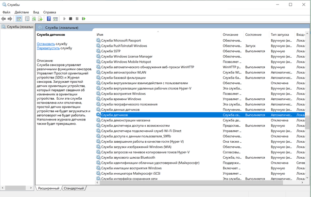Click the Остановить service link

[46, 44]
